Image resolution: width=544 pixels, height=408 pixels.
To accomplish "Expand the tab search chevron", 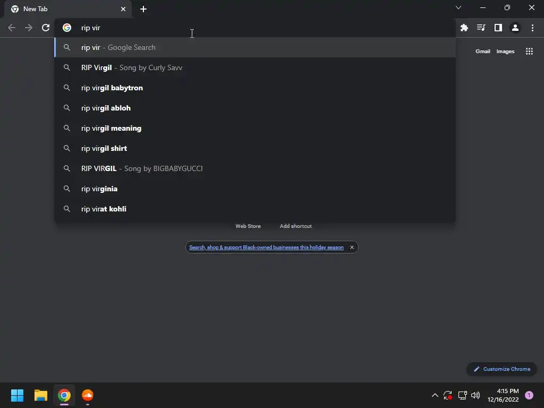I will [x=458, y=7].
